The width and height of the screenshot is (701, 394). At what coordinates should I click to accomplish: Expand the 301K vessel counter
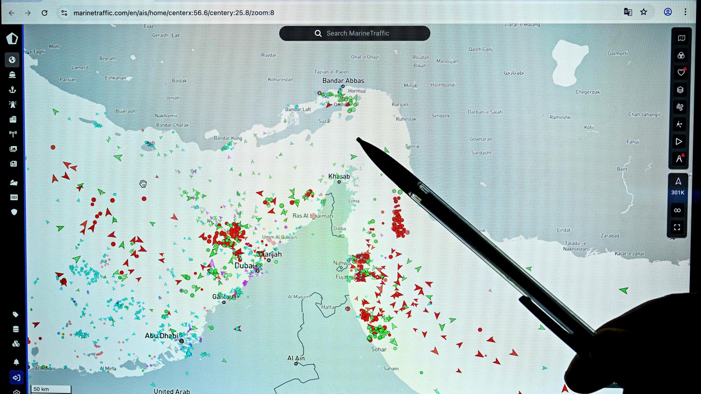[x=678, y=186]
